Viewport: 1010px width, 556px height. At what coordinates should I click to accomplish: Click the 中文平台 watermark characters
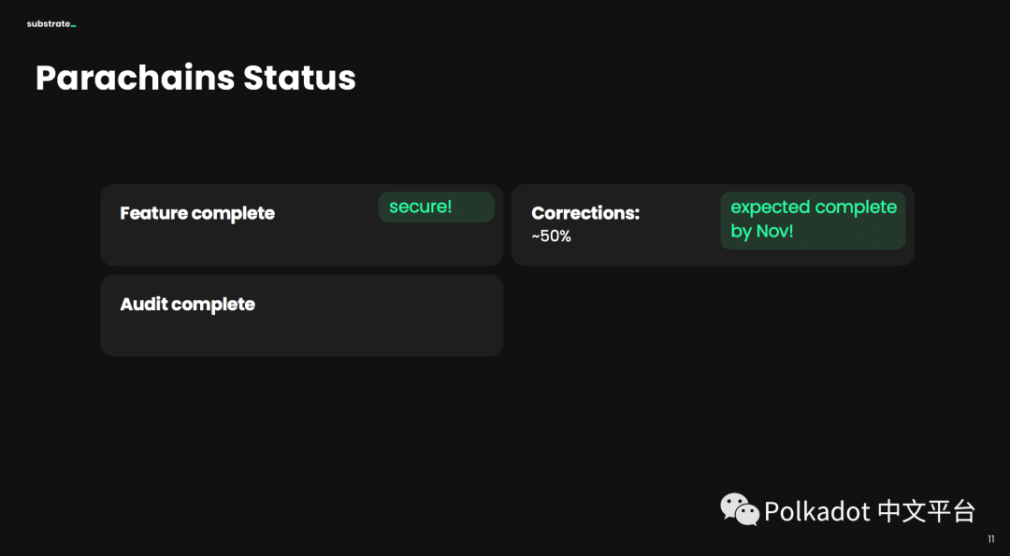(x=926, y=511)
